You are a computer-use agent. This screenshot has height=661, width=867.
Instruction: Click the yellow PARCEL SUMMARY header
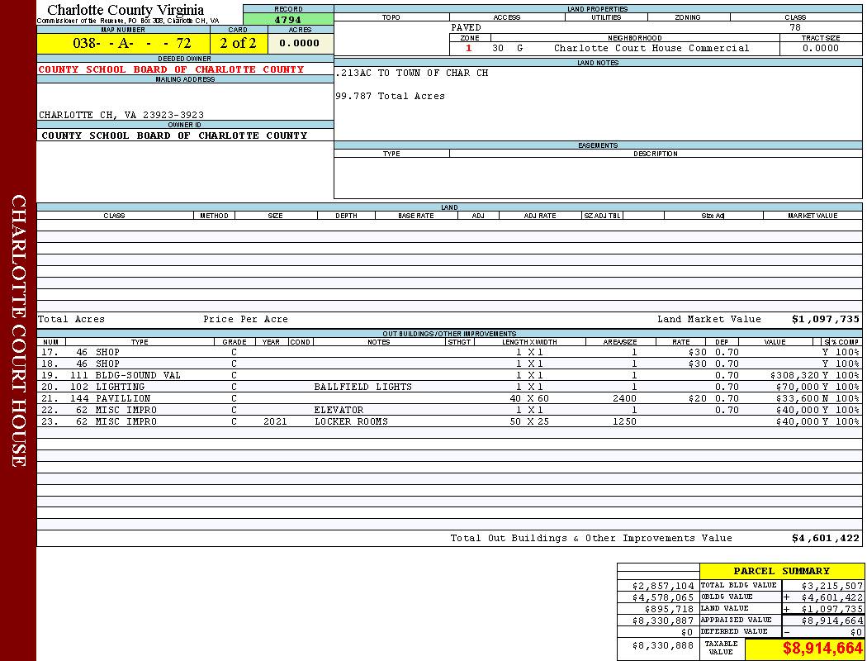[x=781, y=571]
